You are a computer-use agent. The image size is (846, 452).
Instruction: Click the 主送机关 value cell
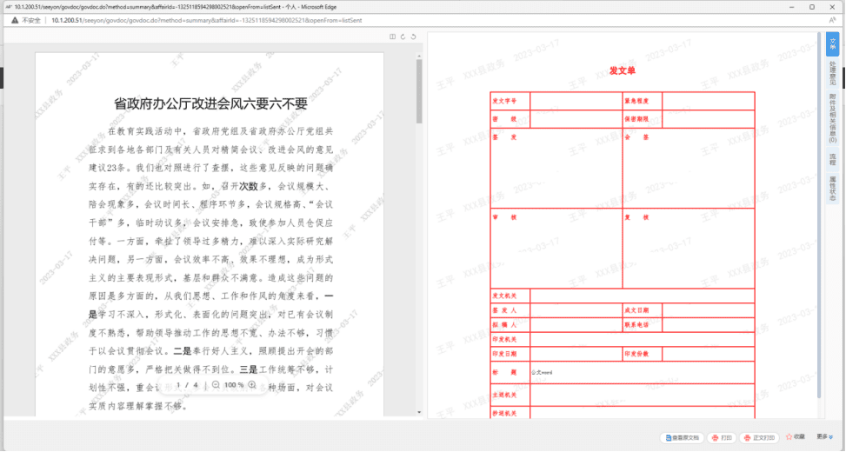[x=642, y=395]
